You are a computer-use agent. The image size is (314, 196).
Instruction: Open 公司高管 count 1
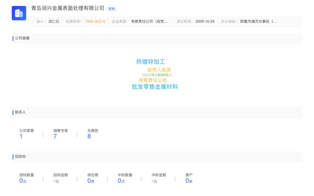21,136
